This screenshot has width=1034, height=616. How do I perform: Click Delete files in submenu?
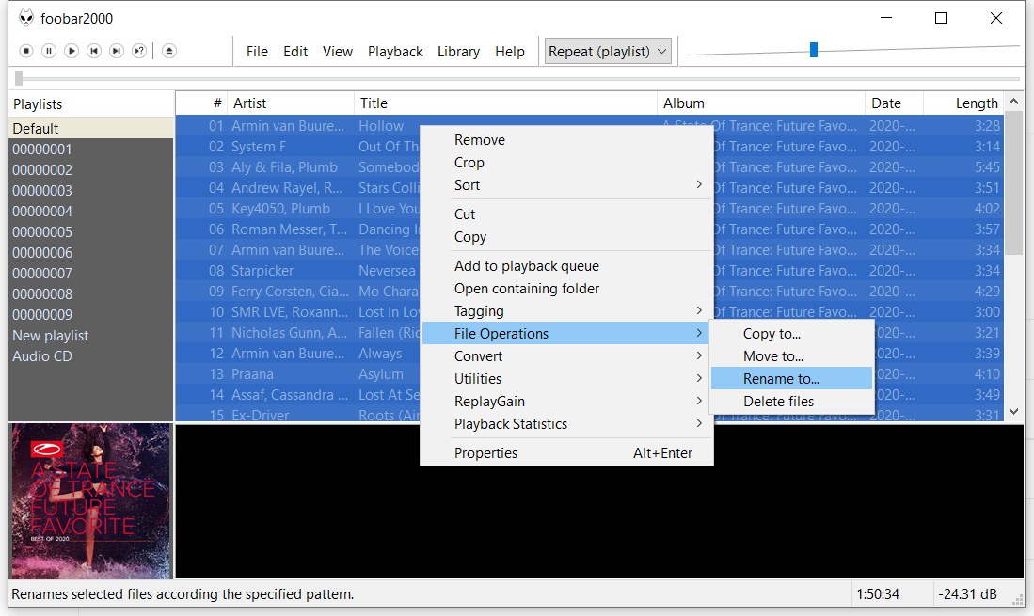point(791,402)
